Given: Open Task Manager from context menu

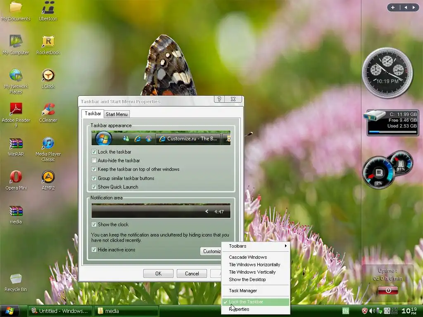Looking at the screenshot, I should tap(255, 291).
